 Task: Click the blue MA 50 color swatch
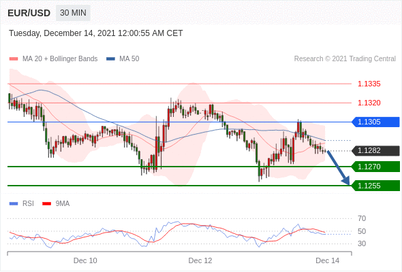pos(111,59)
